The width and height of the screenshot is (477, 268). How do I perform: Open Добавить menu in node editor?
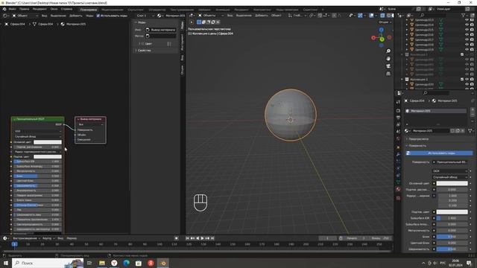[x=76, y=16]
